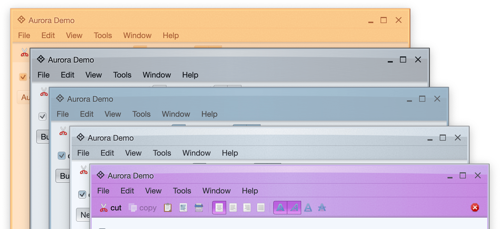Open Tools menu in the purple window

coord(182,191)
